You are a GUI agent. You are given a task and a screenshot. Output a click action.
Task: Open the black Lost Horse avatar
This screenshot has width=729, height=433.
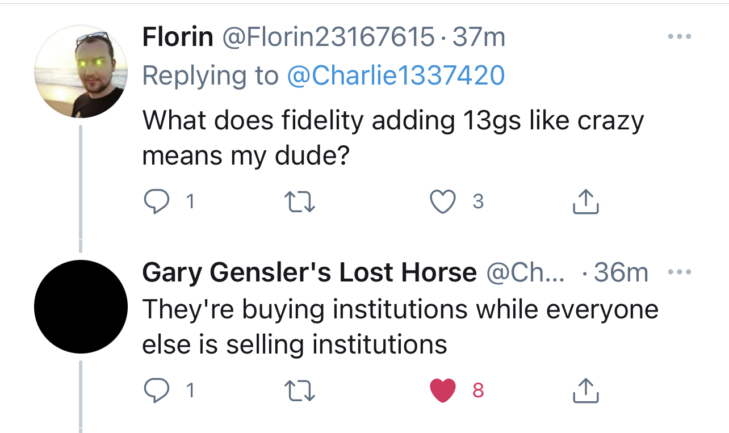(81, 306)
